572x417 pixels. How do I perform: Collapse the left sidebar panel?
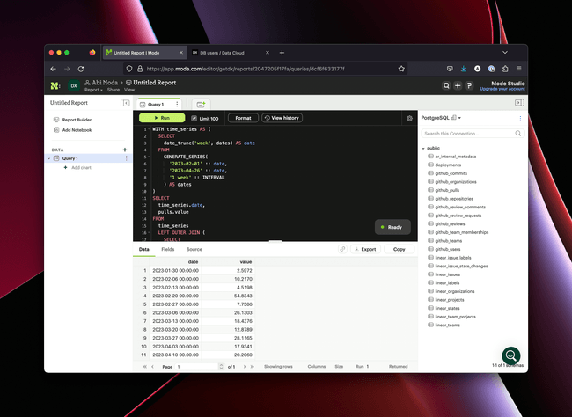126,104
